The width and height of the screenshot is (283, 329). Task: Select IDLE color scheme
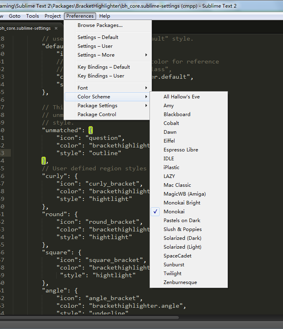pos(189,158)
